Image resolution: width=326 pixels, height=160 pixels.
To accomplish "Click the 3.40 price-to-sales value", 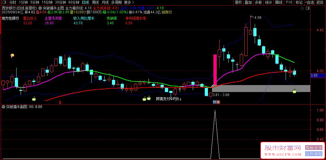I will (110, 23).
